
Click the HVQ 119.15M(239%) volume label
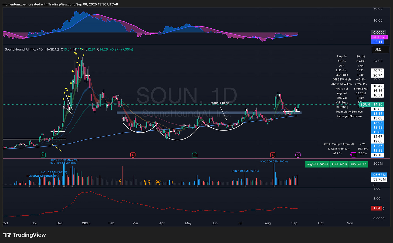point(245,171)
